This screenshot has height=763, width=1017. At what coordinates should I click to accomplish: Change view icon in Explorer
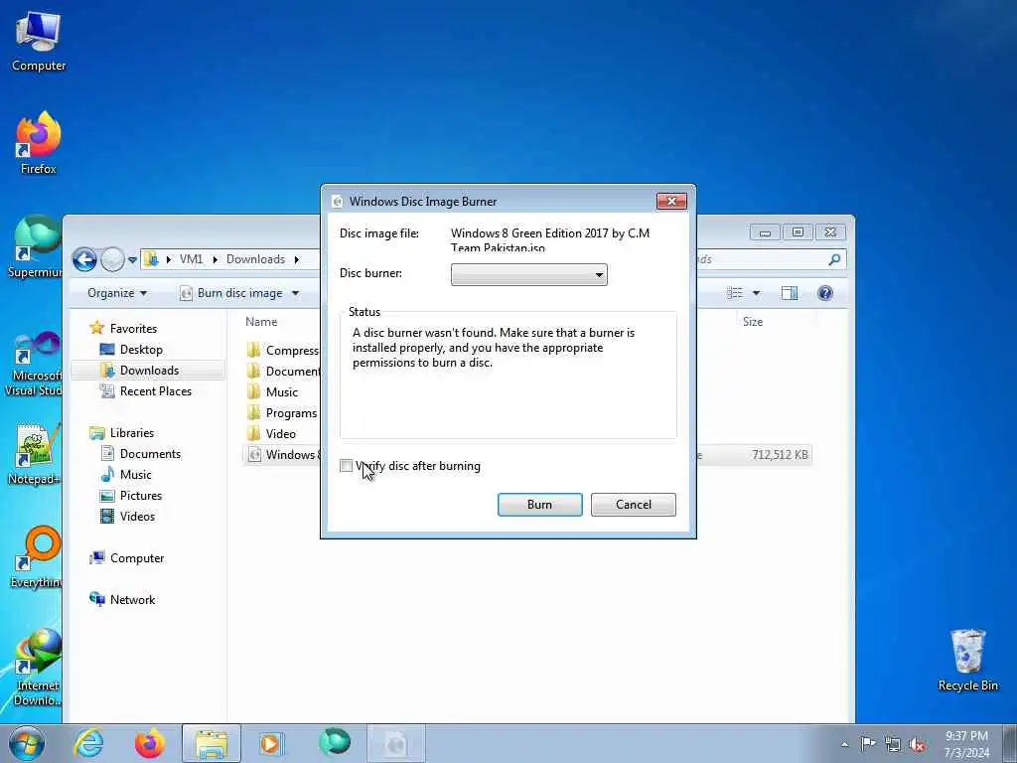point(735,293)
